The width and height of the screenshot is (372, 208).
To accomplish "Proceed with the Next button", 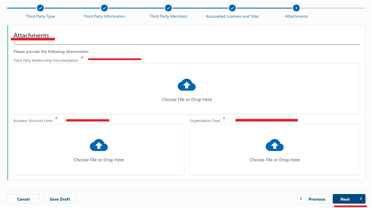I will [x=349, y=199].
